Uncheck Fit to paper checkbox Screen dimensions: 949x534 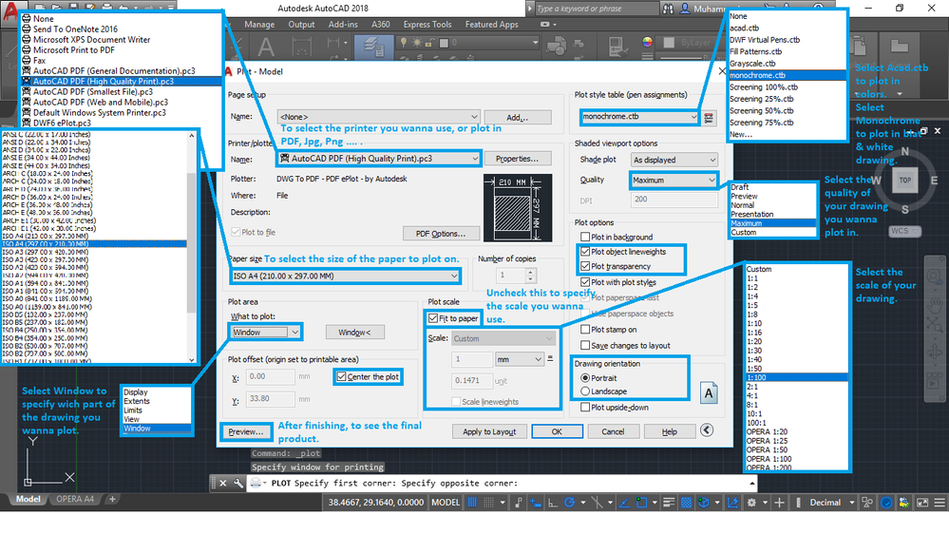click(x=433, y=318)
